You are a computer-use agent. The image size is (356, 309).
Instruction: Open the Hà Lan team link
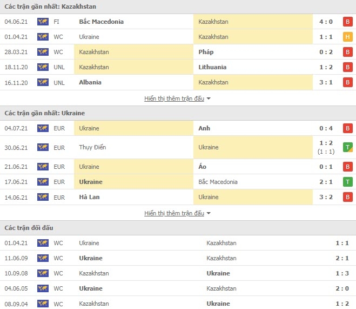tap(89, 197)
